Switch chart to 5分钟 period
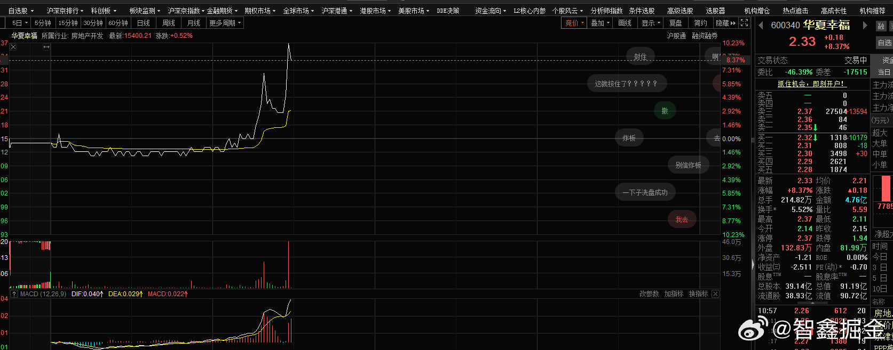The image size is (893, 350). (x=43, y=23)
